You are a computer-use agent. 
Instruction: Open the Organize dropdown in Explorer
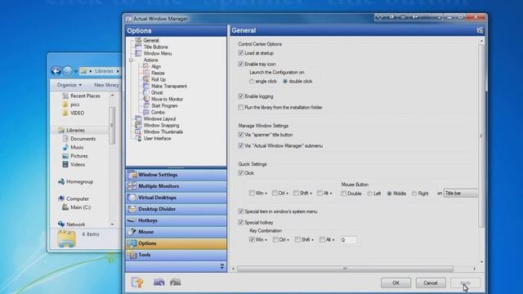[69, 85]
